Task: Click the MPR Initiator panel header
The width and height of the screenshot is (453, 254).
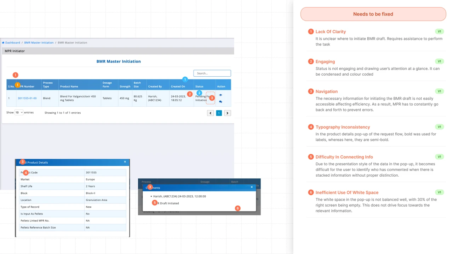Action: pyautogui.click(x=118, y=51)
